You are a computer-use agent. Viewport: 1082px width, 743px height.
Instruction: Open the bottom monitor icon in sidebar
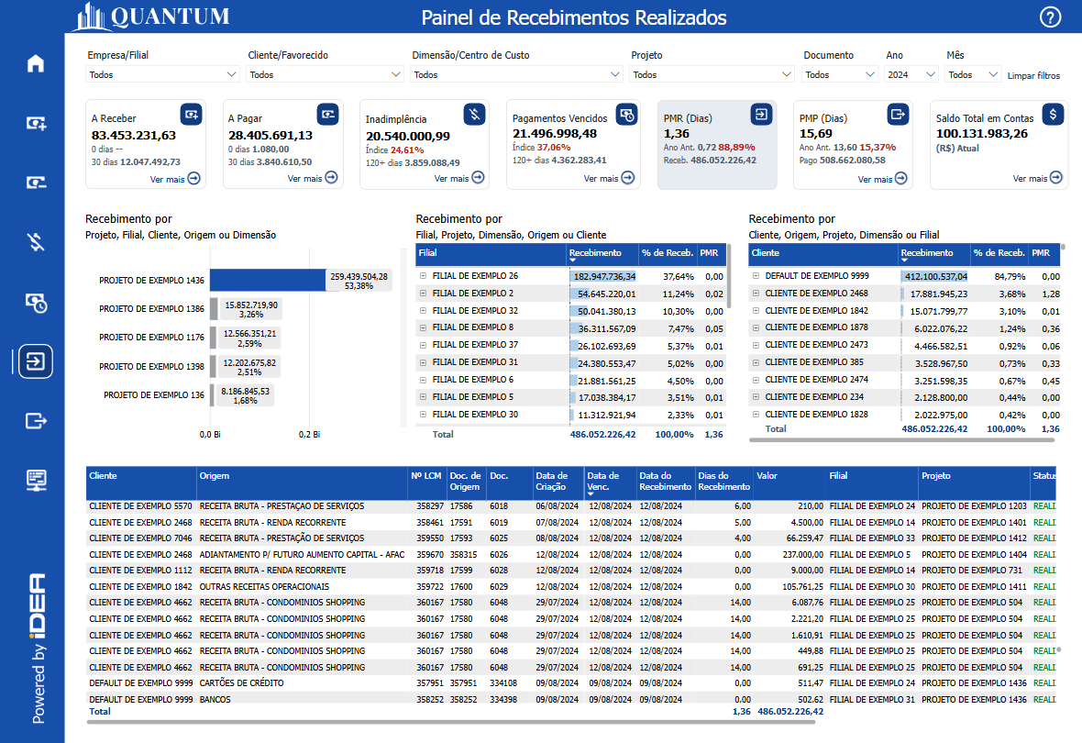(x=36, y=480)
